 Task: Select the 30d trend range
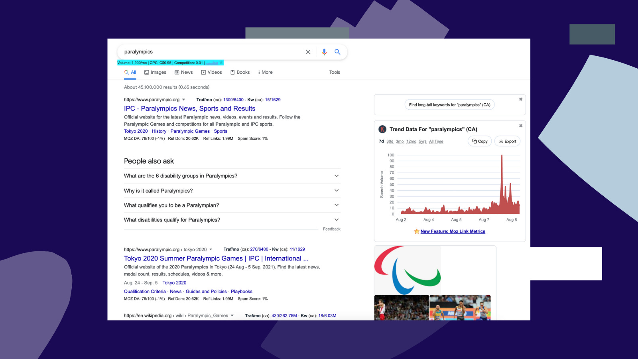click(x=390, y=142)
